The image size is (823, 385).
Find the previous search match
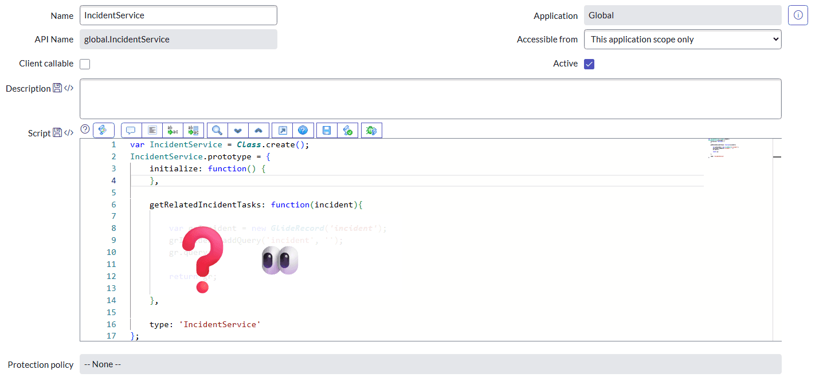(x=258, y=130)
